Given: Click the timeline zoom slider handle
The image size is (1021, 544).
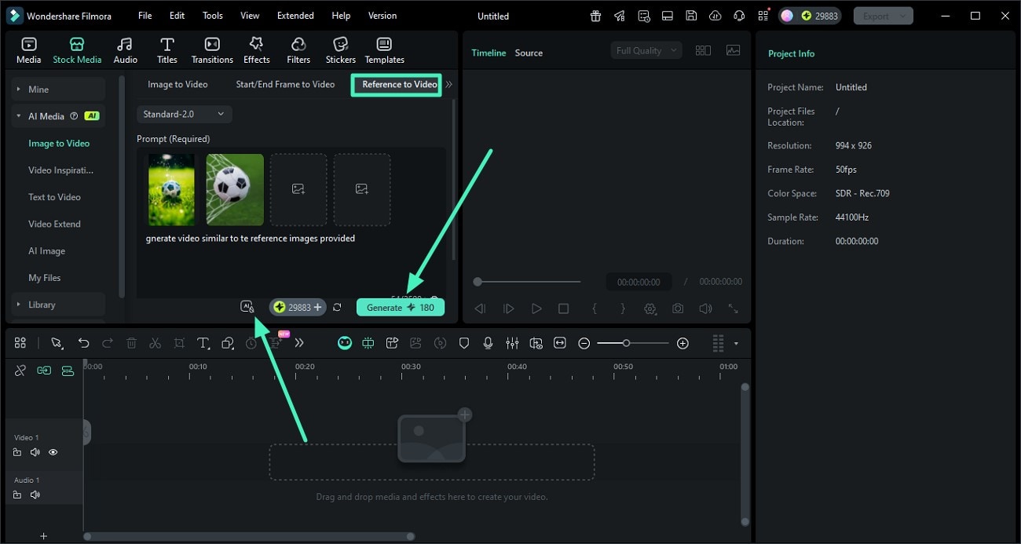Looking at the screenshot, I should 626,343.
